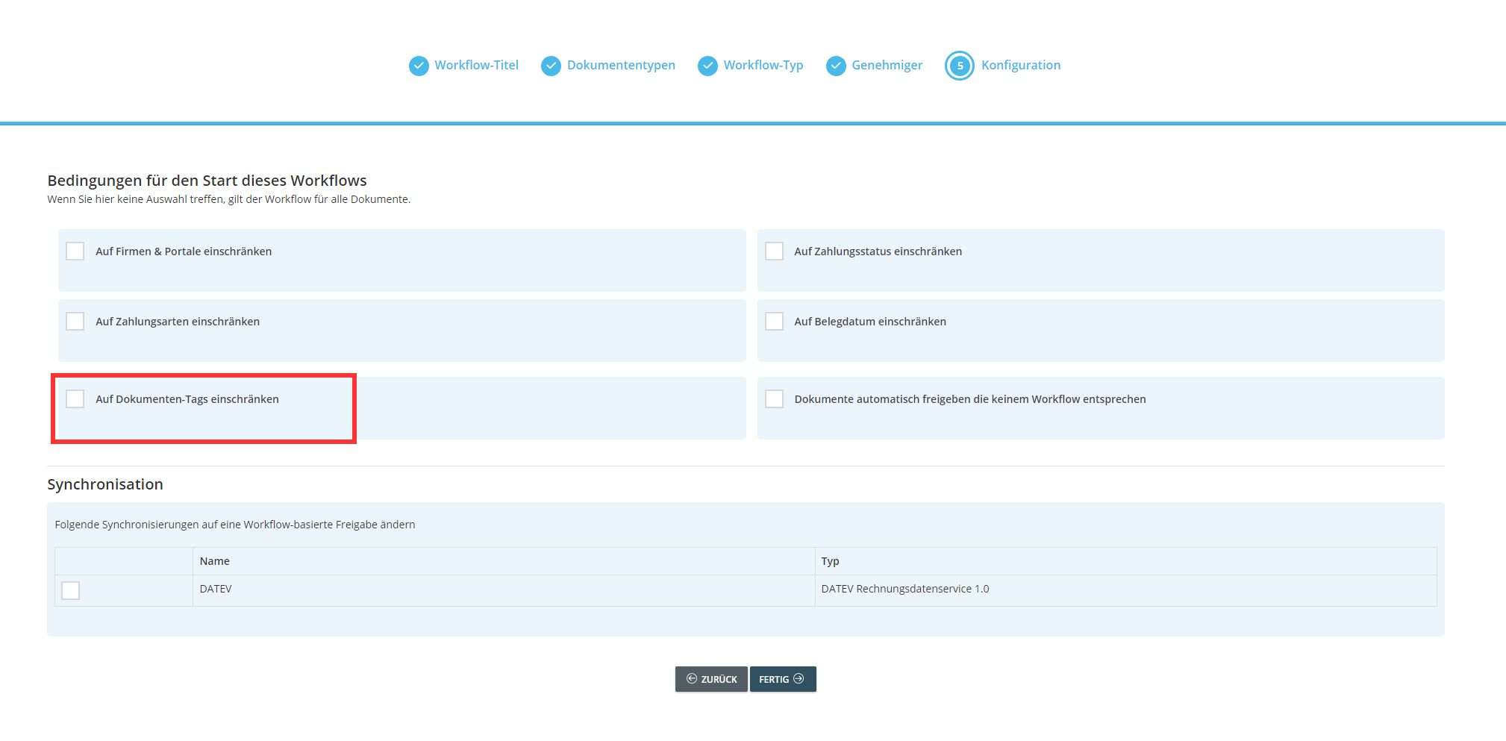Image resolution: width=1506 pixels, height=741 pixels.
Task: Click the Dokumententypen step checkmark icon
Action: [551, 66]
